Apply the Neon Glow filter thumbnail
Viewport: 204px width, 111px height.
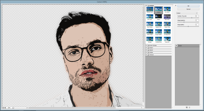(167, 17)
